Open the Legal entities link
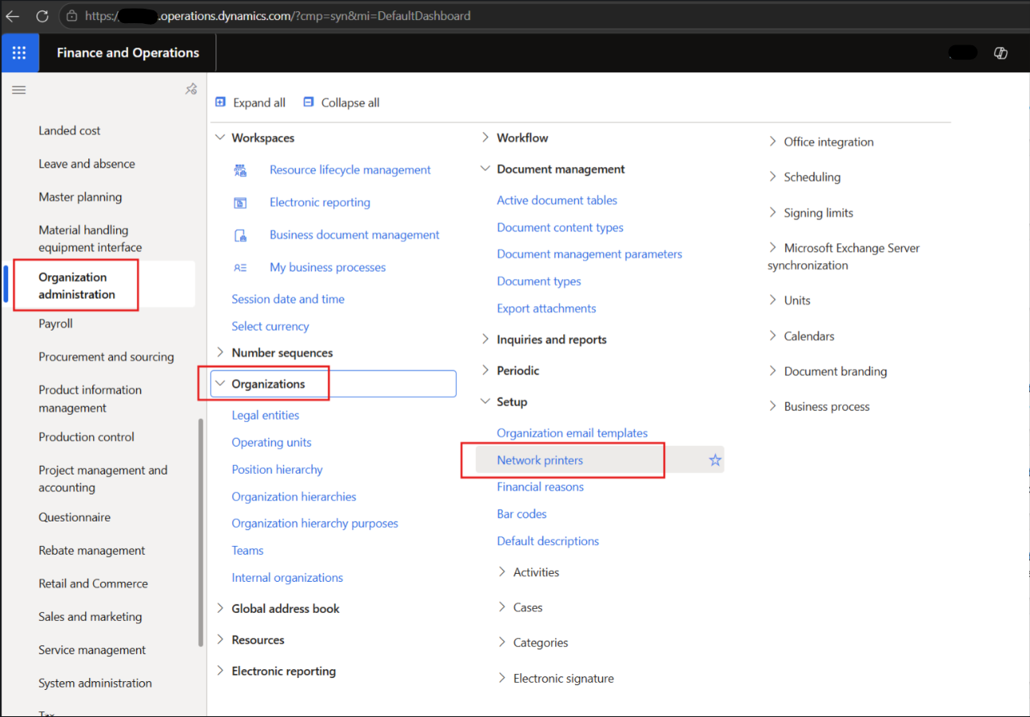 266,415
